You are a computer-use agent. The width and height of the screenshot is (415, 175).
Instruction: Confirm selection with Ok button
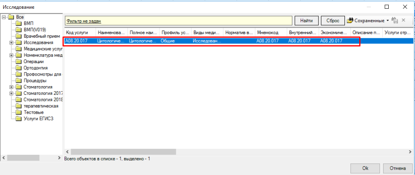pos(365,168)
